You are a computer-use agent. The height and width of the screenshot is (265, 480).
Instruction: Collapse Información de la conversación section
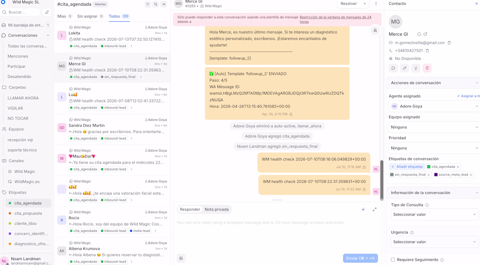coord(477,193)
